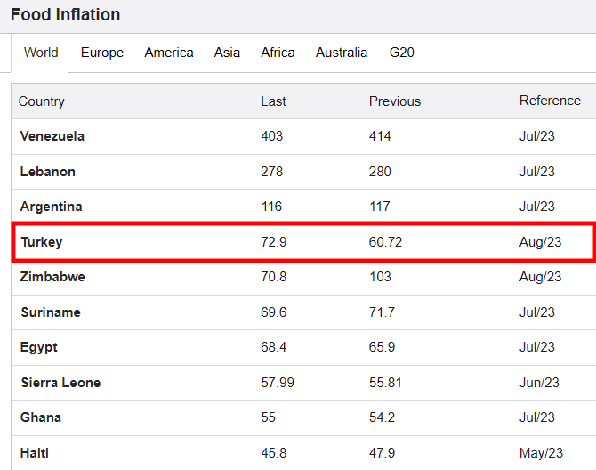Sort by the Previous column header
Viewport: 596px width, 470px height.
(x=395, y=101)
